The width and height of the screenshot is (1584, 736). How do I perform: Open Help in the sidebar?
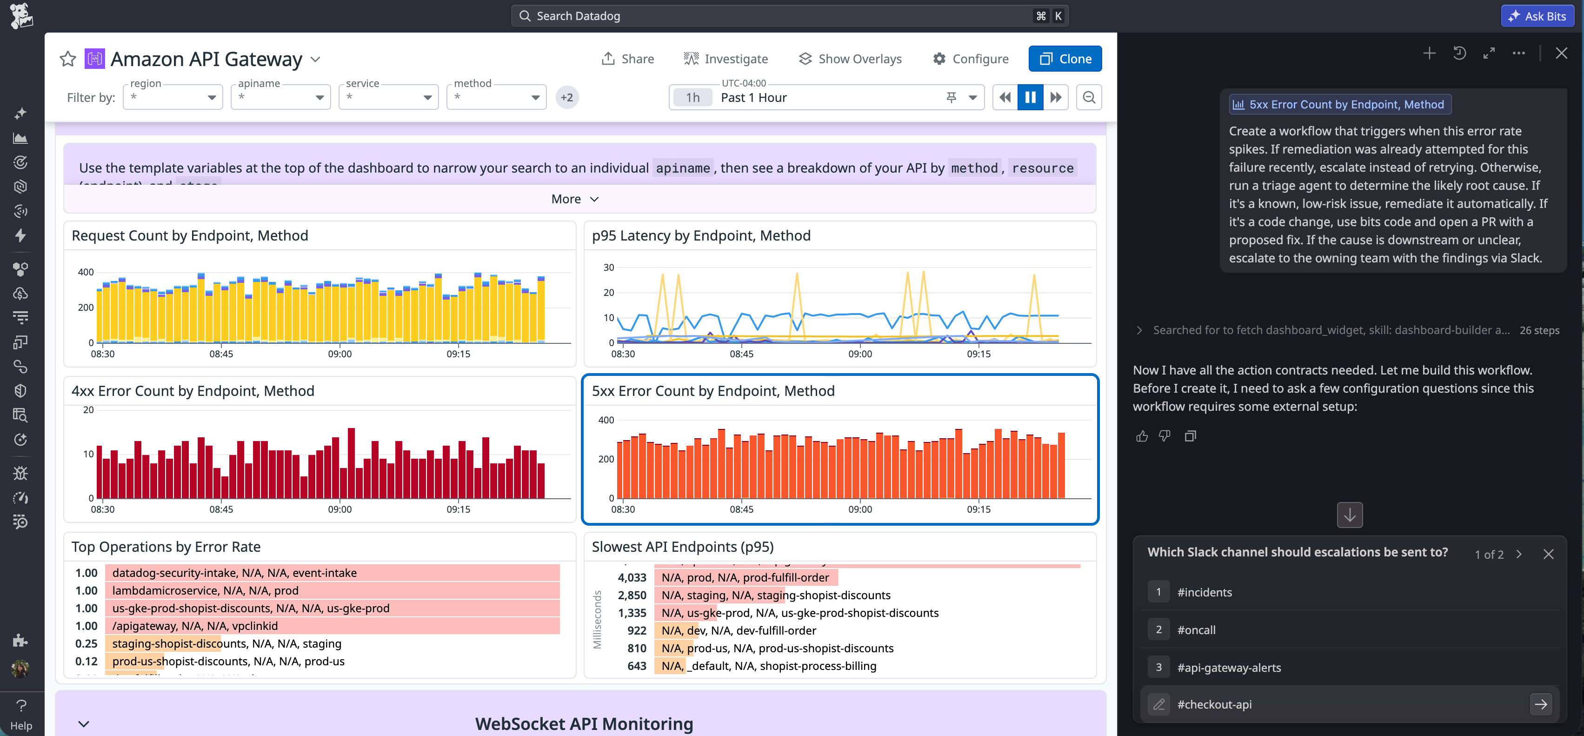coord(21,715)
